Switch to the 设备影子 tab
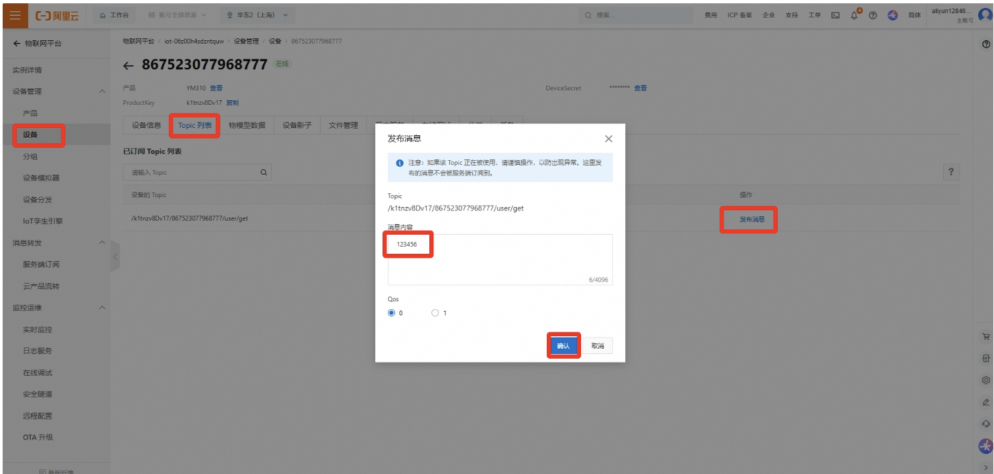Viewport: 994px width, 474px height. pos(297,125)
